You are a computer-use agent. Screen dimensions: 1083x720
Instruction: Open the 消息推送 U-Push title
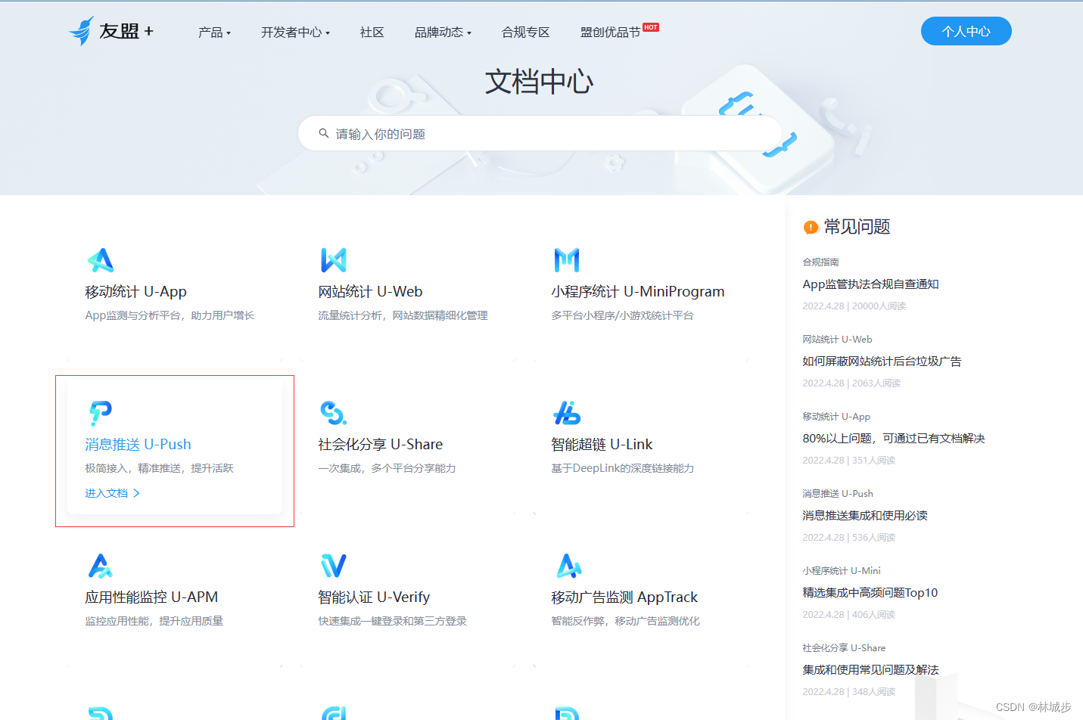pos(138,444)
